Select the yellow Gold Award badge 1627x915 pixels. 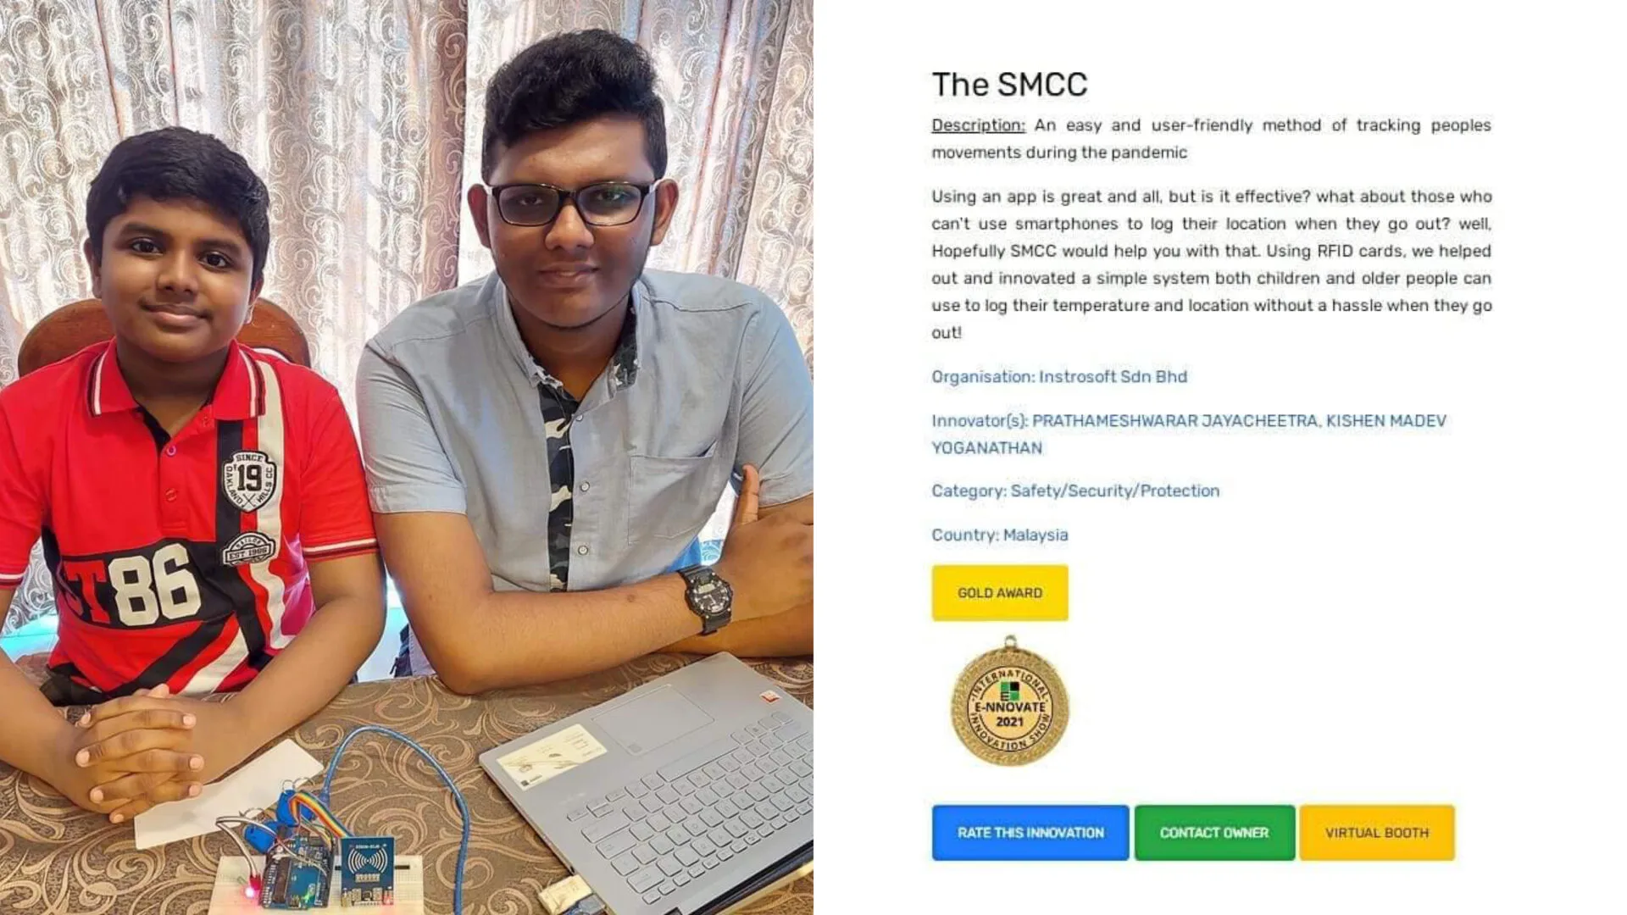pyautogui.click(x=1000, y=593)
